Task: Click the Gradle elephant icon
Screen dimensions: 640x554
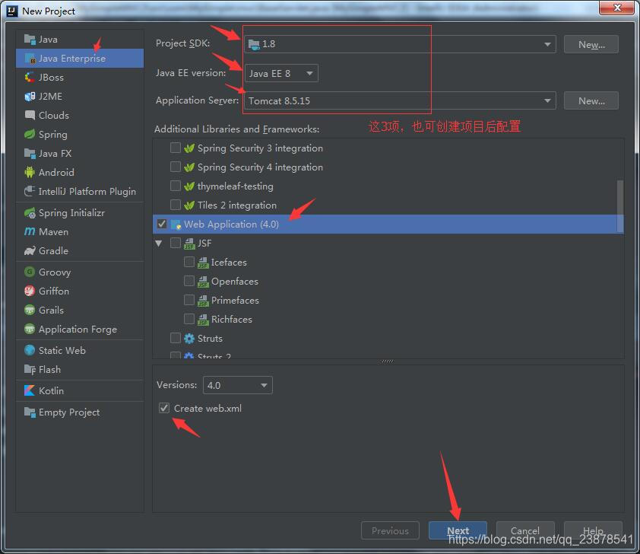Action: (x=30, y=251)
